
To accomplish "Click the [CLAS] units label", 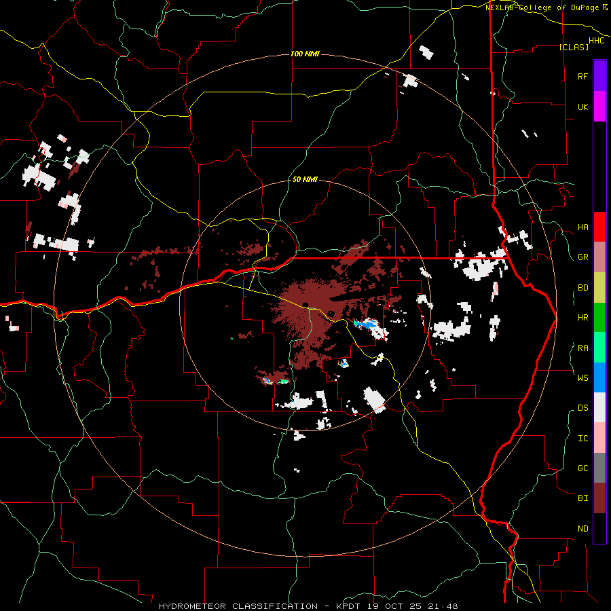I will pos(574,47).
